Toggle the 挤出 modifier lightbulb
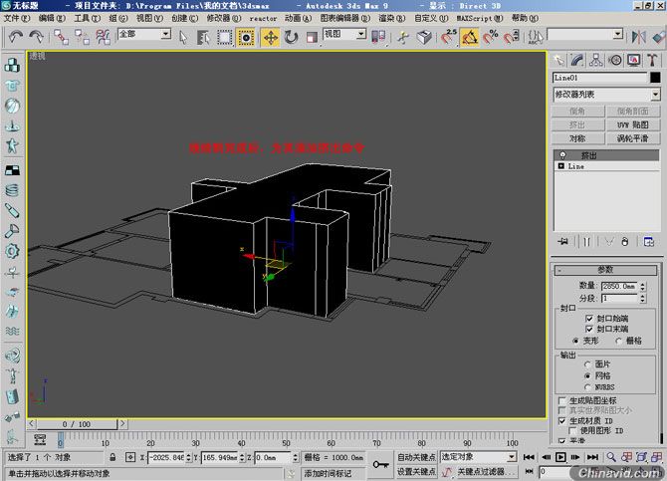667x481 pixels. [x=562, y=155]
